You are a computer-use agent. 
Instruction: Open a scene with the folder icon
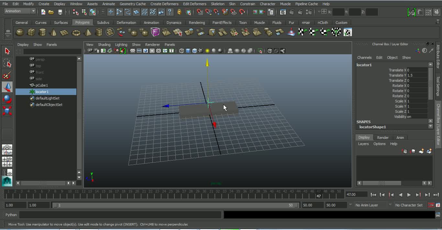(x=51, y=12)
